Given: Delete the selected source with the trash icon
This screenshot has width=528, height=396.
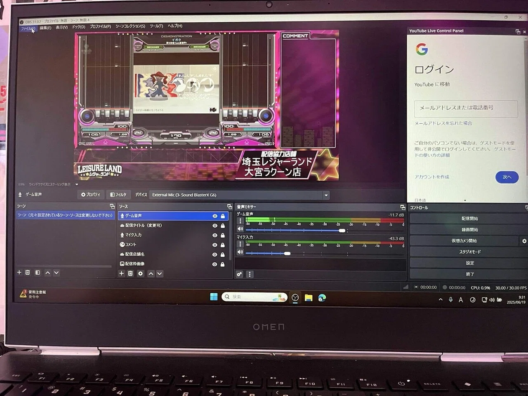Looking at the screenshot, I should (130, 273).
